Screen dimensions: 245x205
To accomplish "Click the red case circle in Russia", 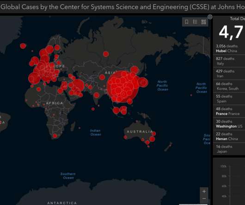I will pos(106,54).
